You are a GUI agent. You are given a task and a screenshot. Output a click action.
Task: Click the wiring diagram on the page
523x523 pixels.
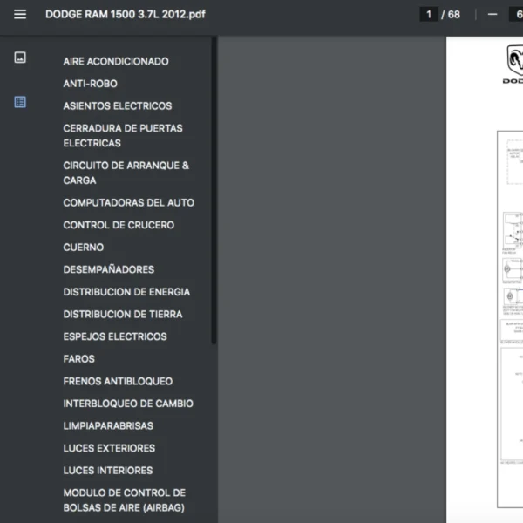coord(510,319)
